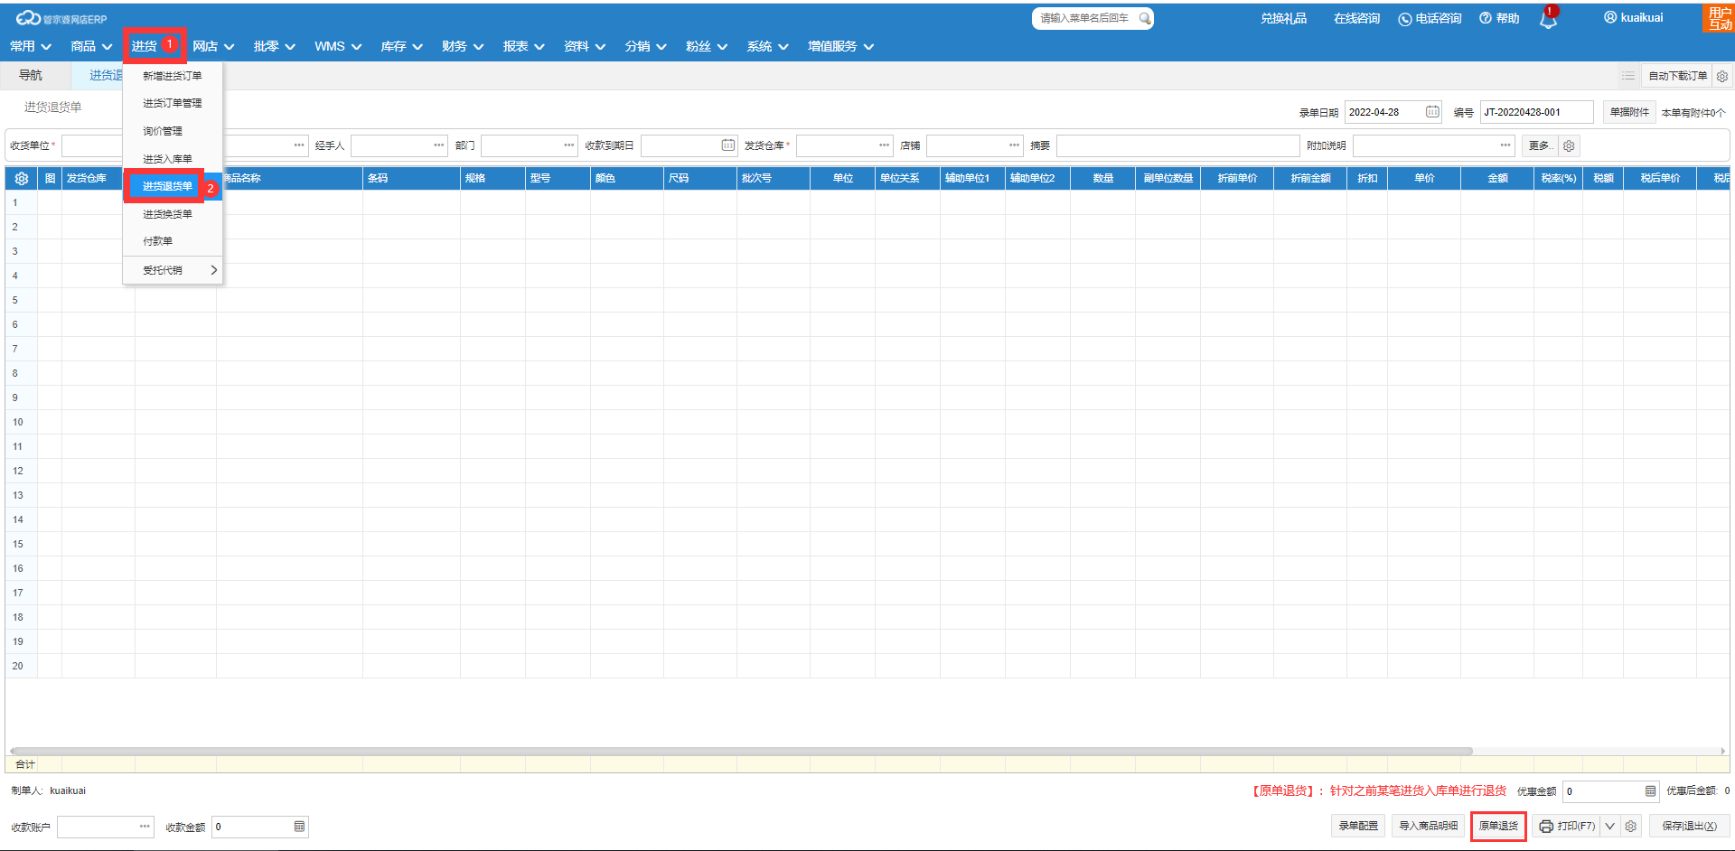Click the 收货单位 lookup ellipsis button
This screenshot has width=1735, height=851.
tap(299, 145)
